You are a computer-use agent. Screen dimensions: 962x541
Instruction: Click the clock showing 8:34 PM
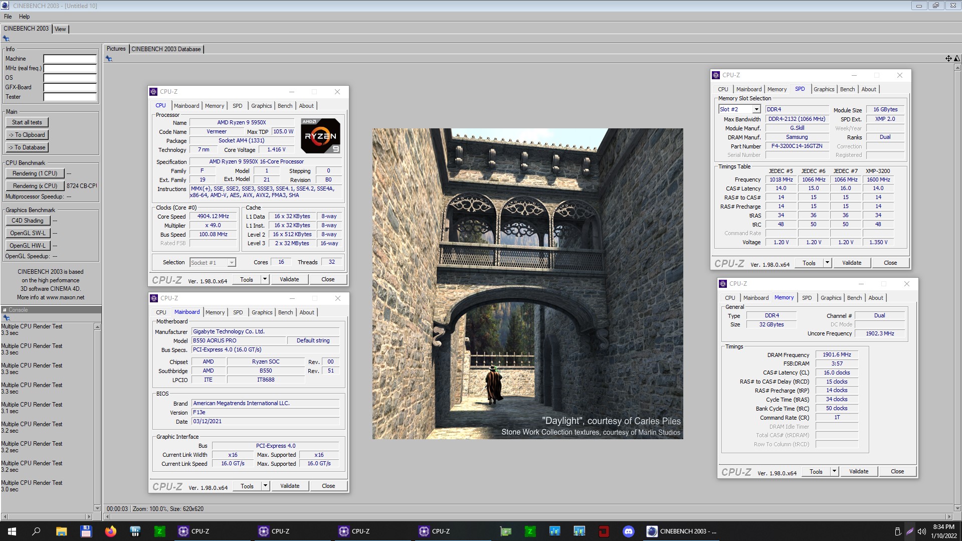pyautogui.click(x=943, y=527)
